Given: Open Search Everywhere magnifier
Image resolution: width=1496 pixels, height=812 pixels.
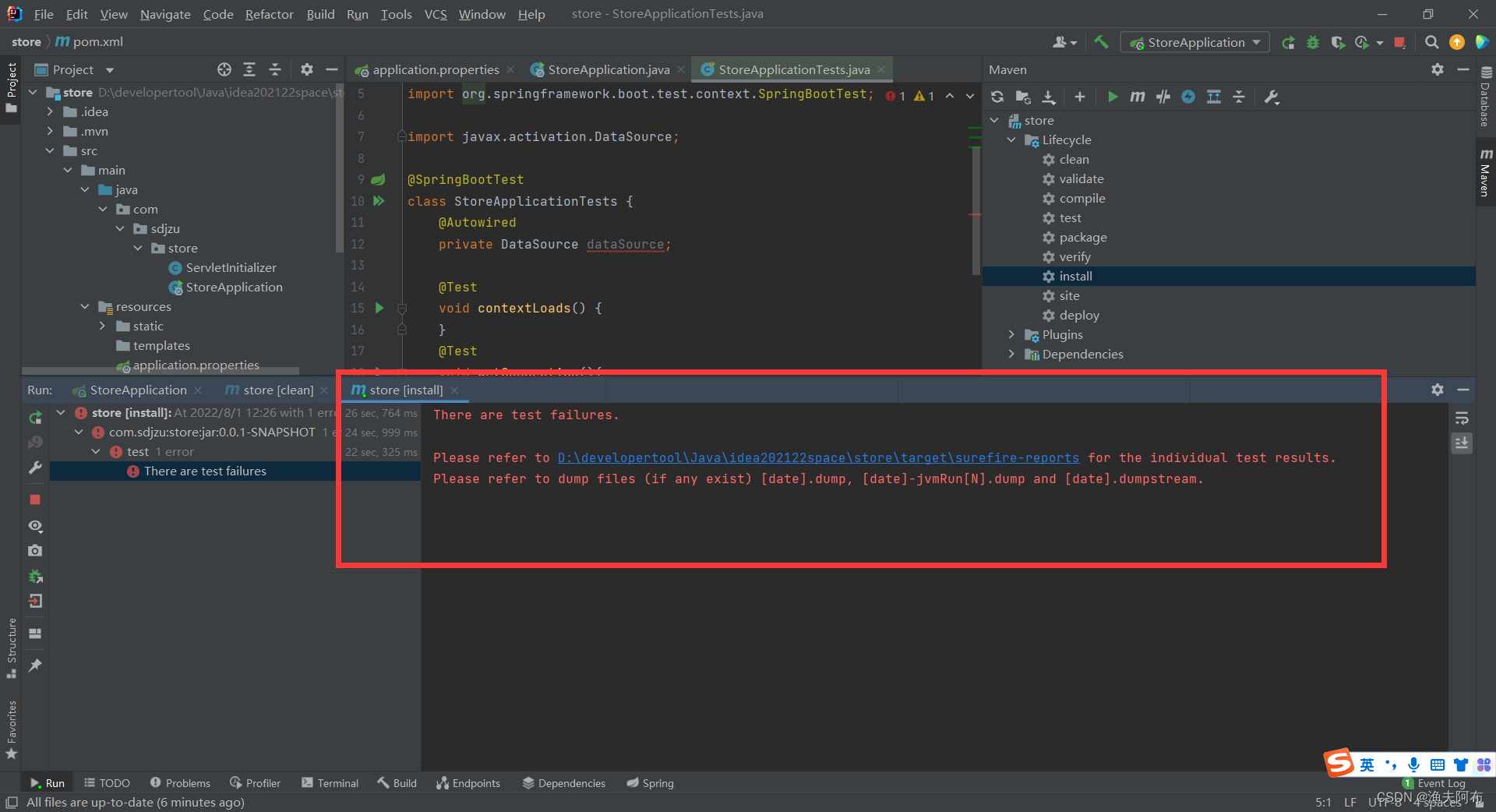Looking at the screenshot, I should pos(1431,42).
